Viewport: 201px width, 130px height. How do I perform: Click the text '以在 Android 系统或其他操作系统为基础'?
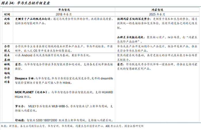point(42,55)
